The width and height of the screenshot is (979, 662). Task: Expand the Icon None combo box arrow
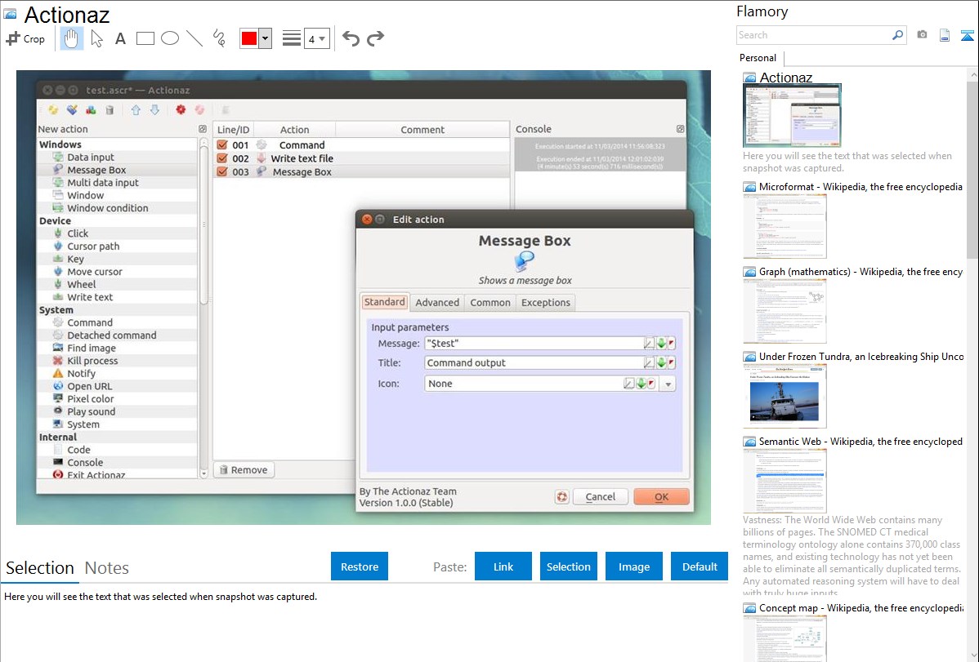668,384
